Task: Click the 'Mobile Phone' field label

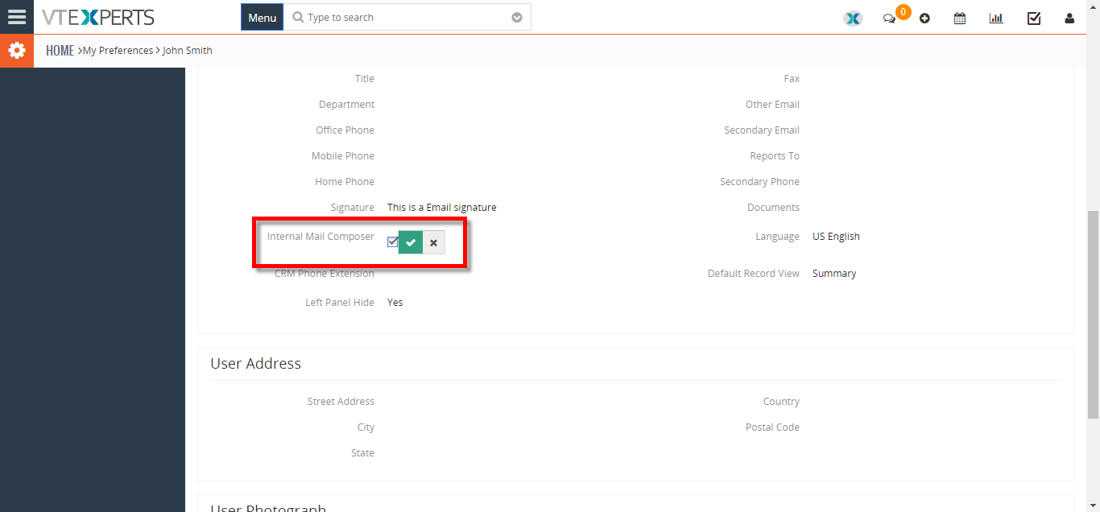Action: [x=343, y=155]
